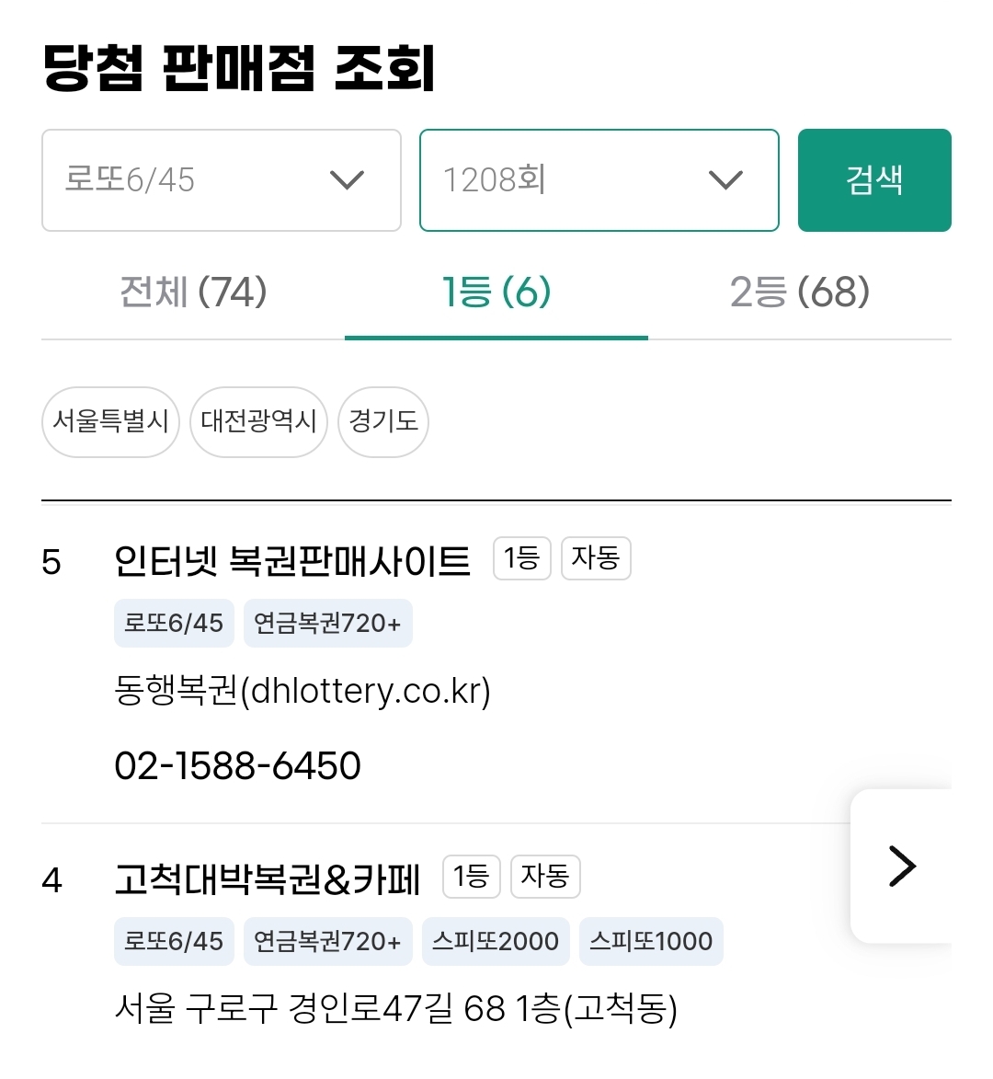This screenshot has width=993, height=1079.
Task: Click 연금복권720+ tag under 인터넷 복권판매사이트
Action: [327, 624]
